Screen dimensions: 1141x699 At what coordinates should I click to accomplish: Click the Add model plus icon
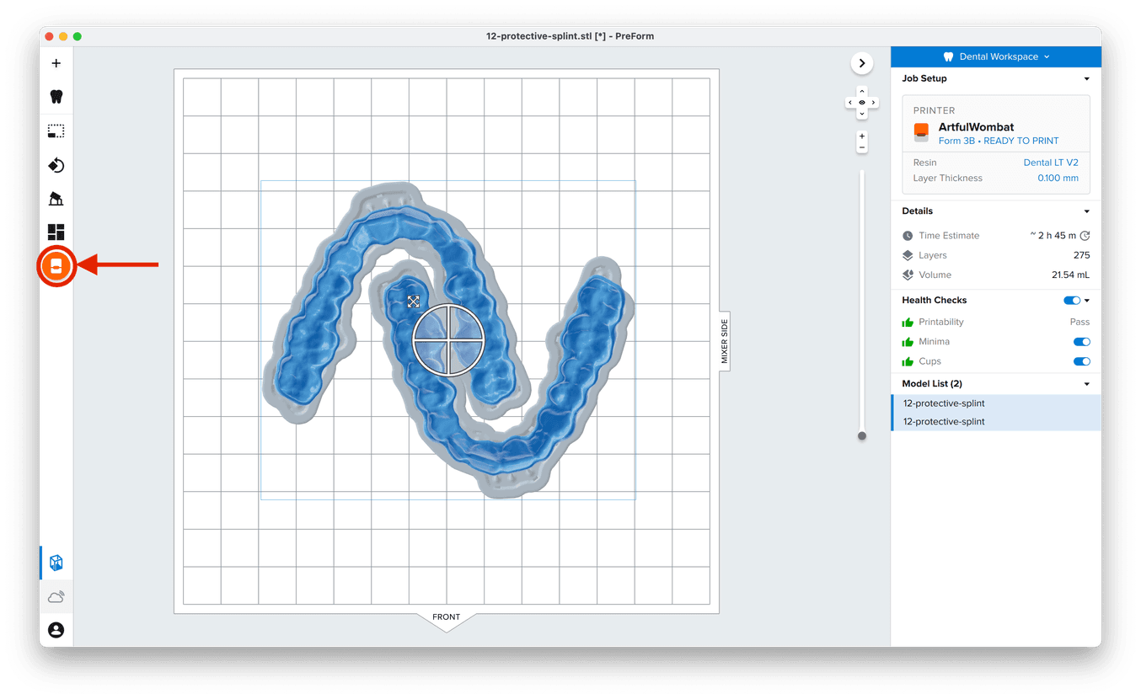(56, 63)
